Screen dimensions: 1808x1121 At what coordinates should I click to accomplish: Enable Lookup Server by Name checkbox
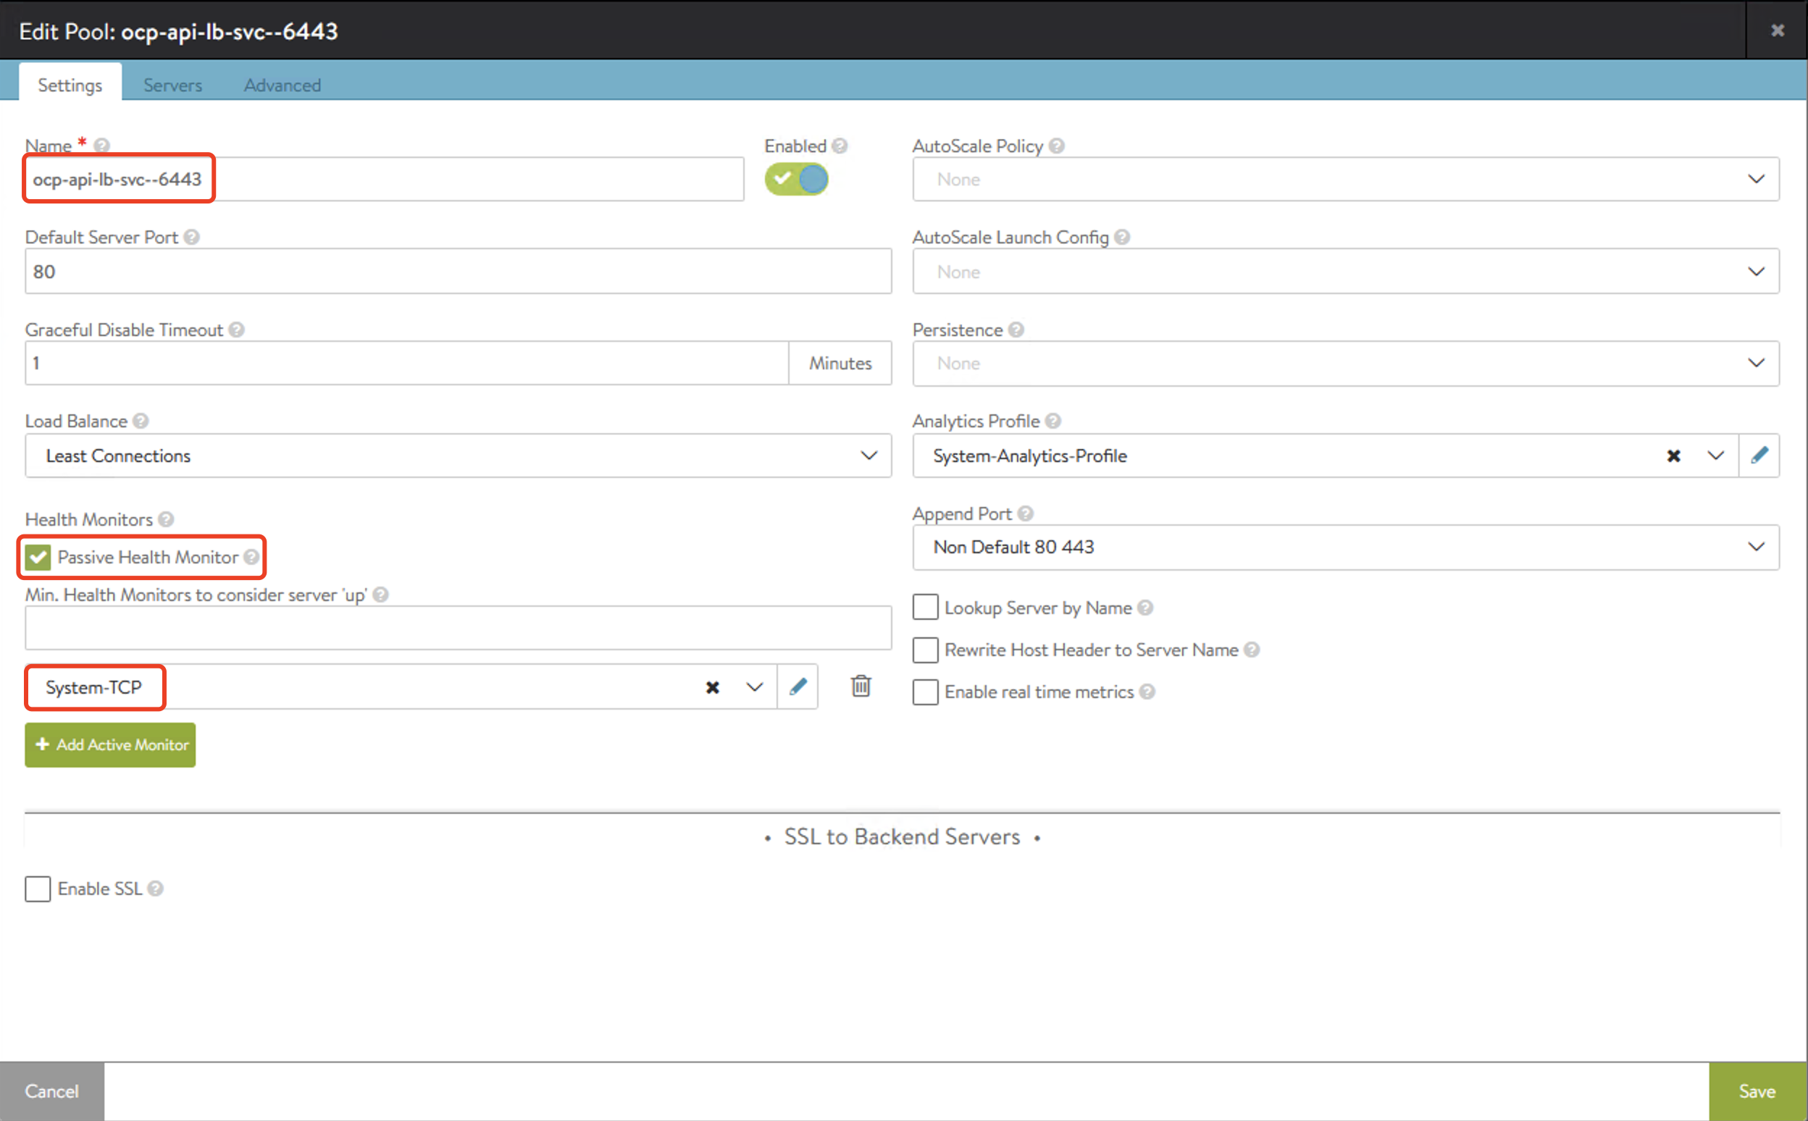925,607
